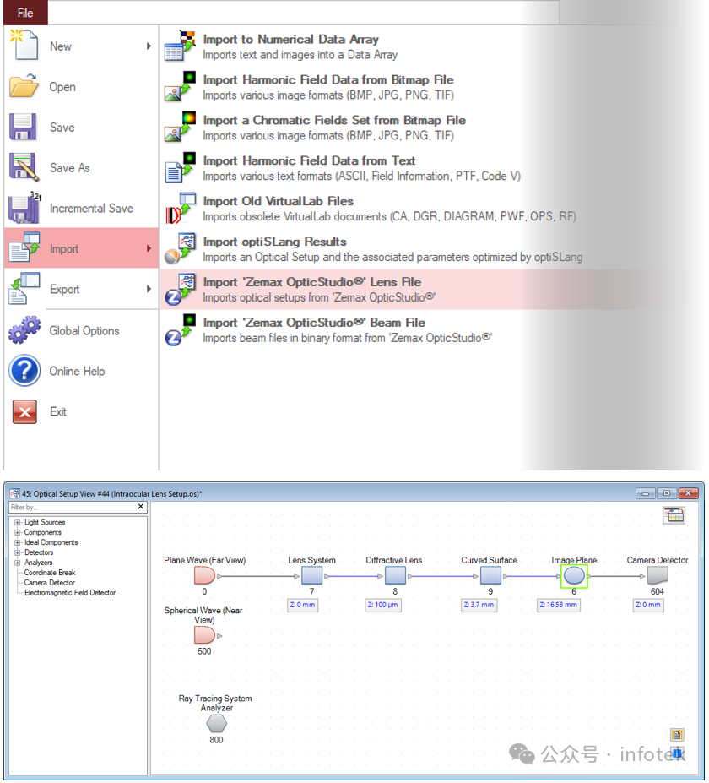Viewport: 709px width, 783px height.
Task: Clear the filter with the X button
Action: tap(141, 507)
